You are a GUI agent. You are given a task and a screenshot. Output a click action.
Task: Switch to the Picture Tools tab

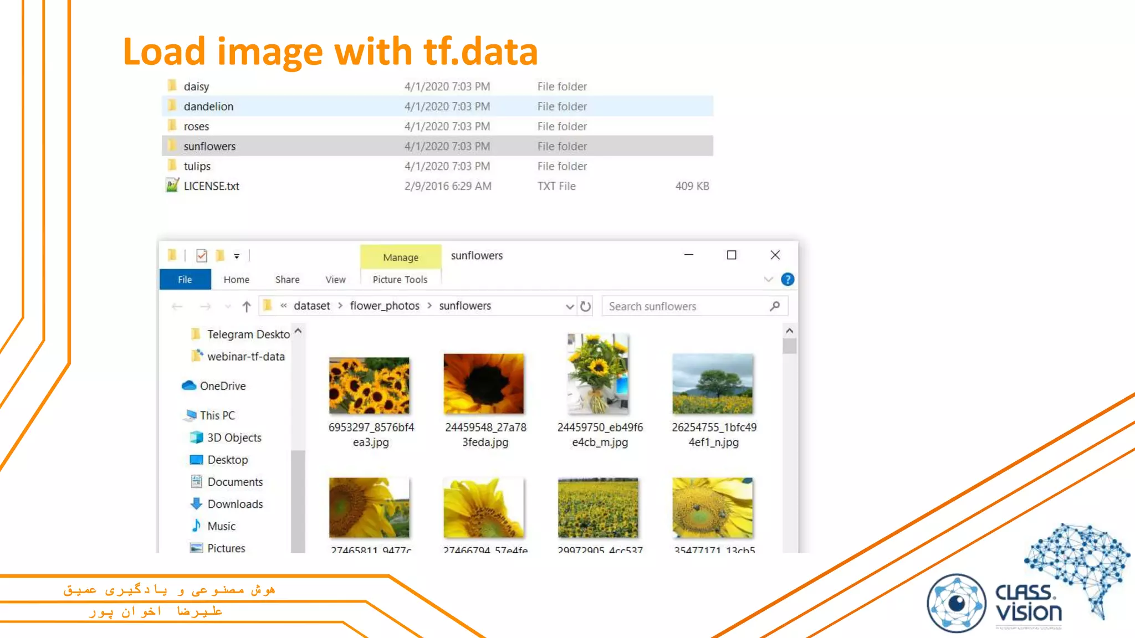pos(400,280)
